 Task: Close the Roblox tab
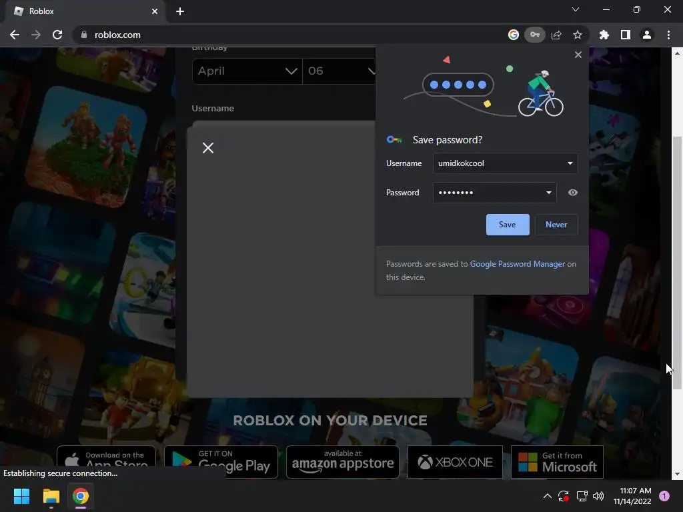155,11
